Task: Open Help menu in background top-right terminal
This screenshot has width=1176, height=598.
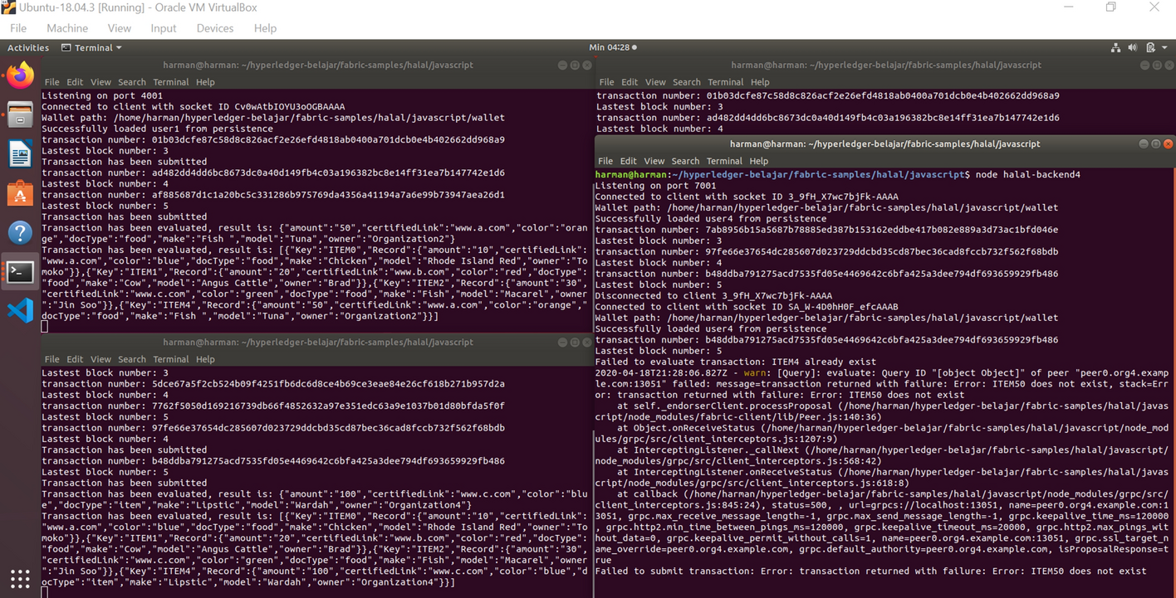Action: 760,82
